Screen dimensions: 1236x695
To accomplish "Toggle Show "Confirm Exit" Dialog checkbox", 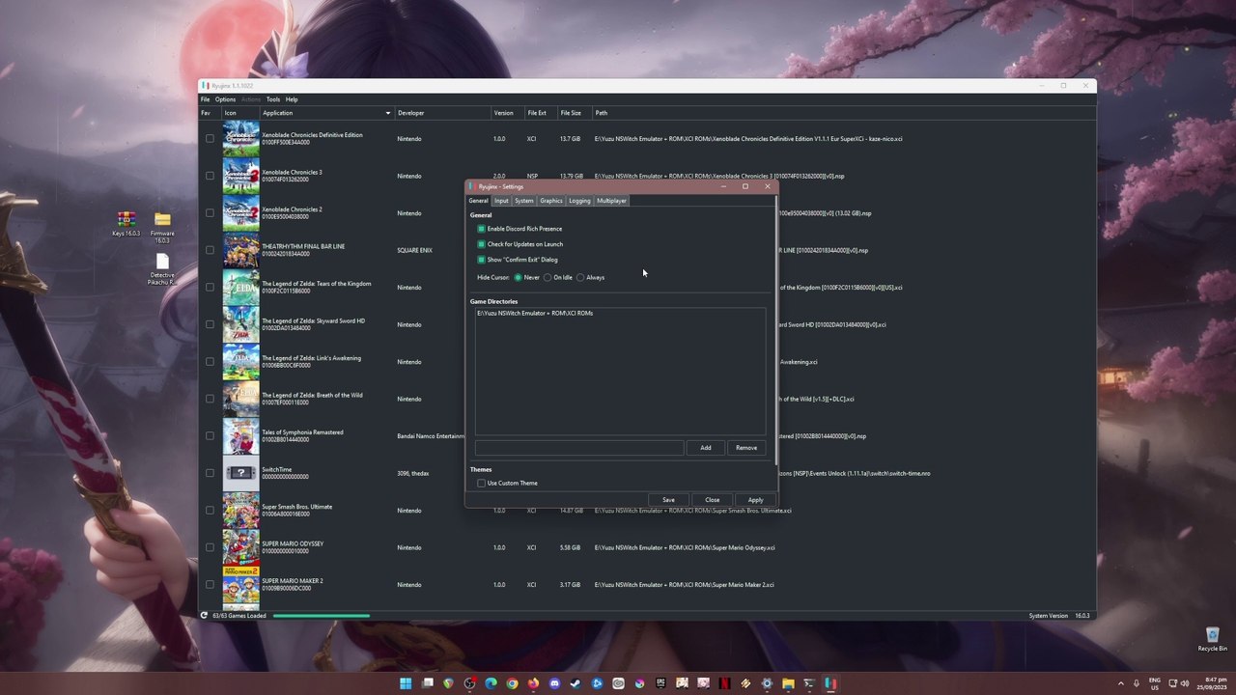I will [481, 260].
